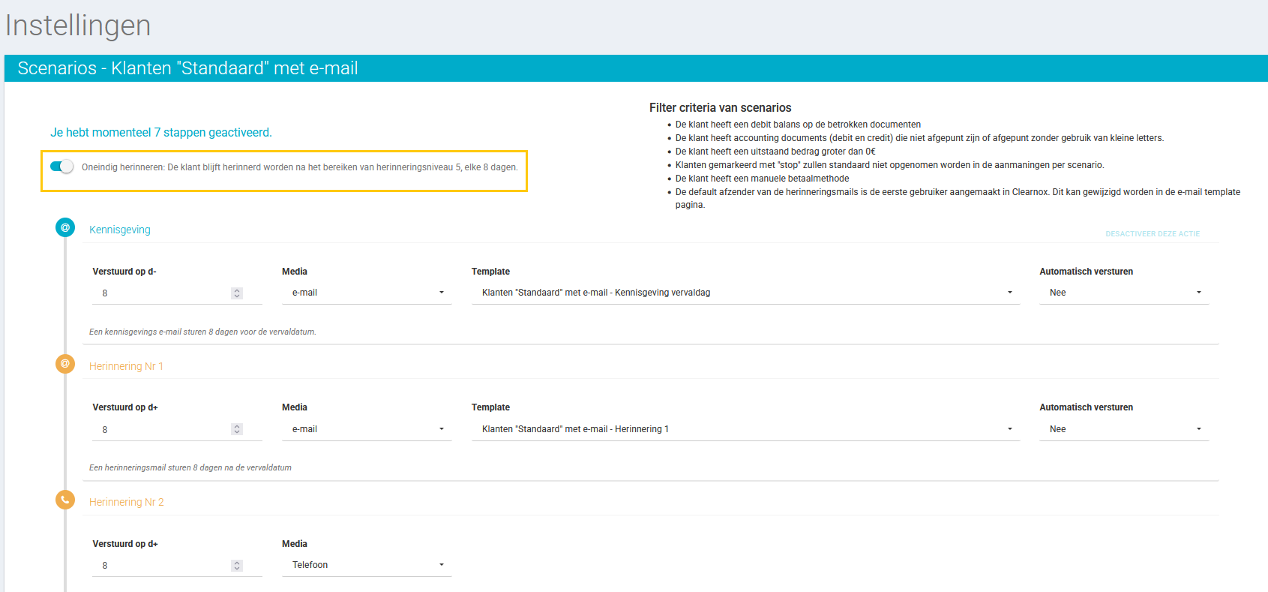Viewport: 1268px width, 592px height.
Task: Expand Kennisgeving vervaldag template dropdown
Action: click(x=745, y=293)
